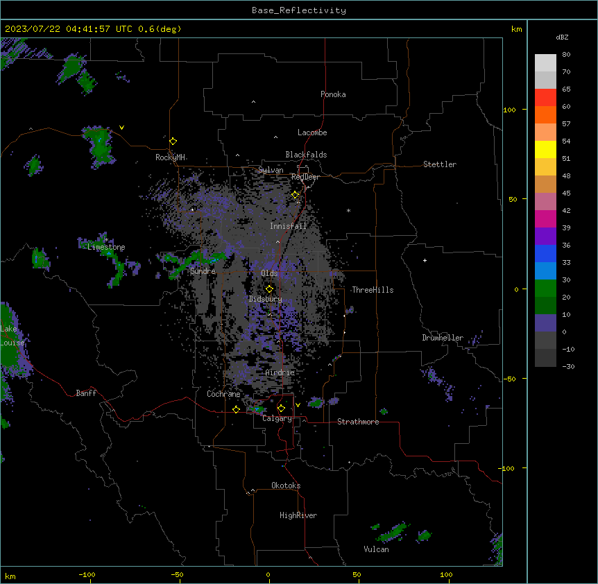Click the 2023/07/22 04:41:57 UTC timestamp
Screen dimensions: 598x584
[x=68, y=29]
